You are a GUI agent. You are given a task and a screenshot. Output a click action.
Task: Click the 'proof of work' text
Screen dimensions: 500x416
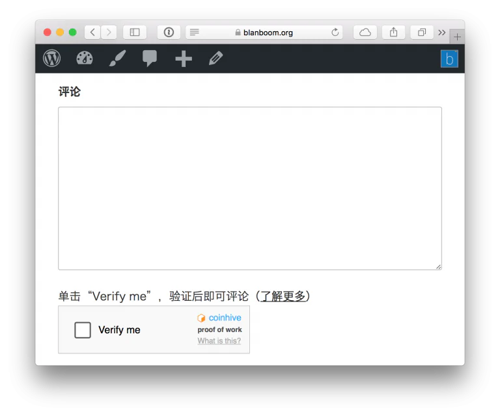tap(219, 329)
